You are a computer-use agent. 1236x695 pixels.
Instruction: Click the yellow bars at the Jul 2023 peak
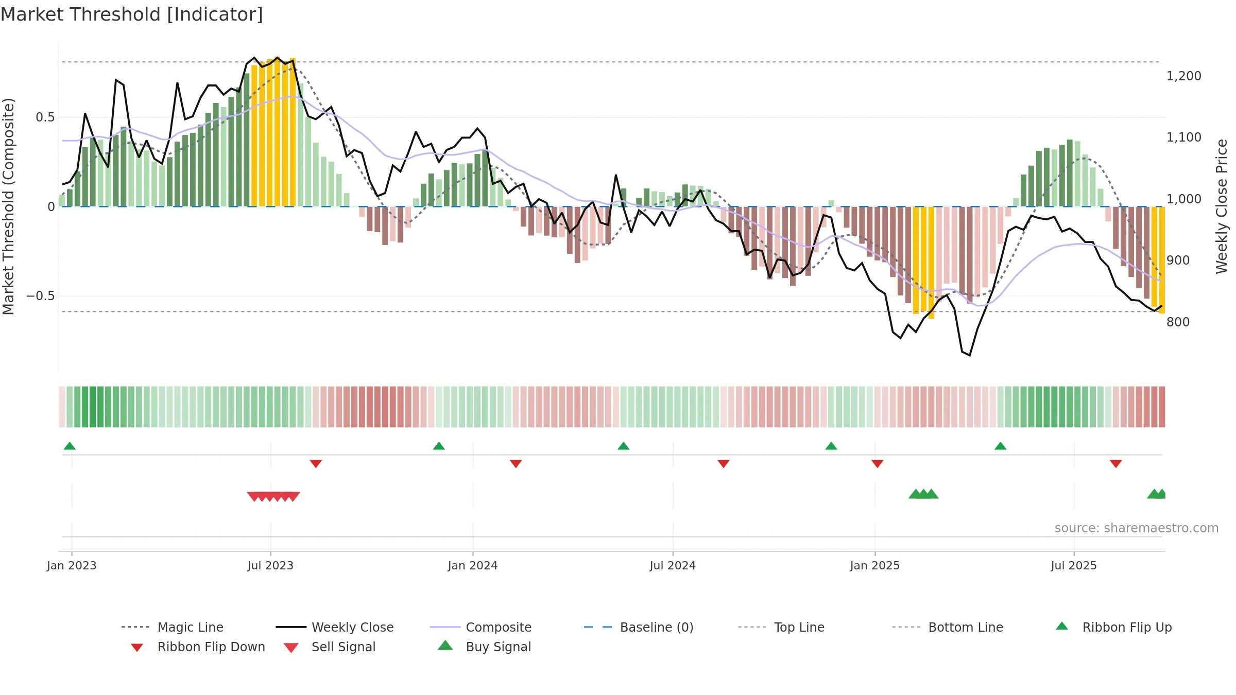273,132
